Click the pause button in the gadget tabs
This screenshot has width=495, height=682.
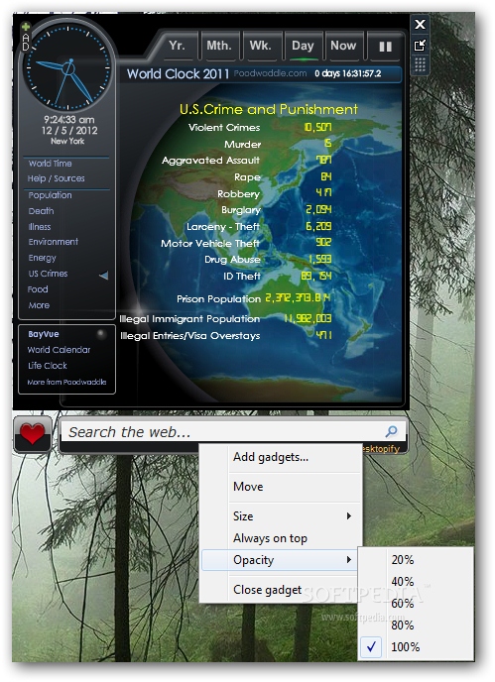pos(385,47)
